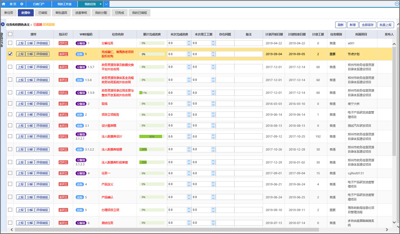Image resolution: width=400 pixels, height=234 pixels.
Task: Click the horizontal scrollbar left arrow
Action: pos(12,230)
